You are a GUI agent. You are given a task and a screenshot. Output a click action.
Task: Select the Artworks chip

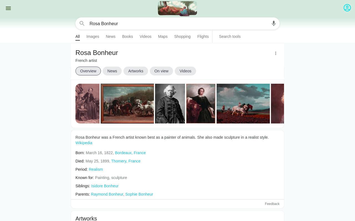[136, 71]
